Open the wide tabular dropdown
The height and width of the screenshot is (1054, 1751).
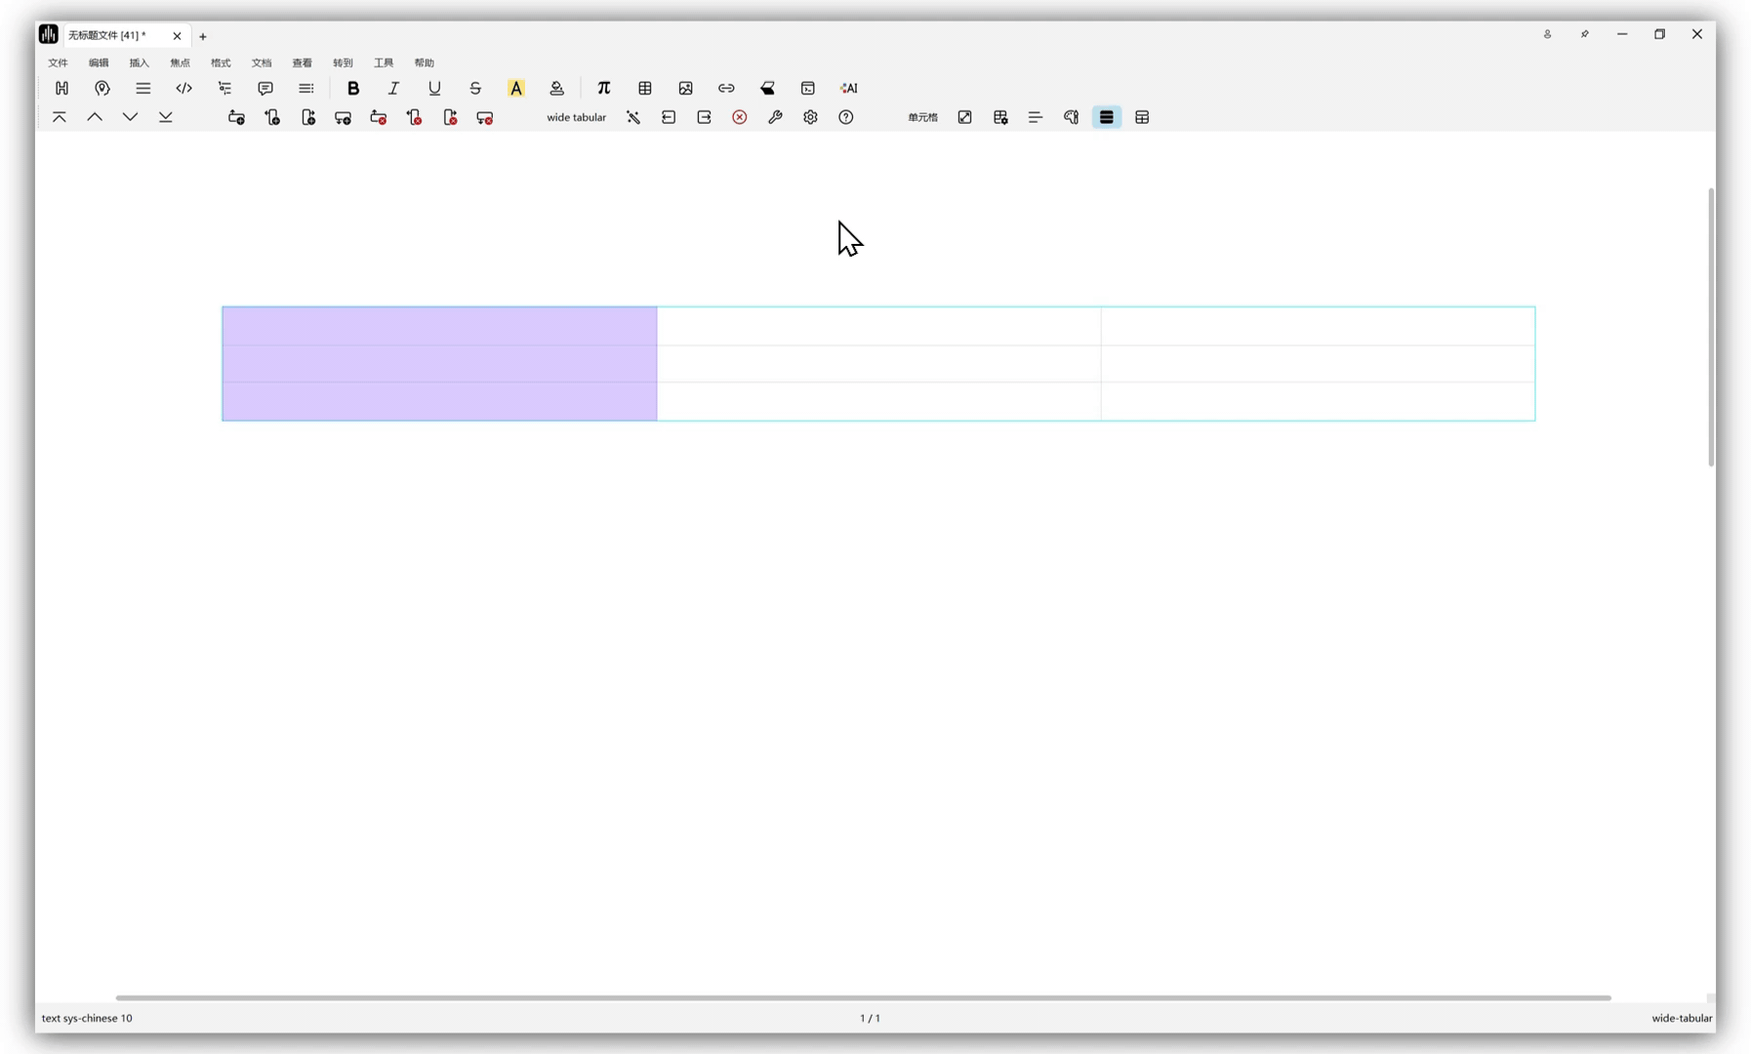click(x=576, y=117)
